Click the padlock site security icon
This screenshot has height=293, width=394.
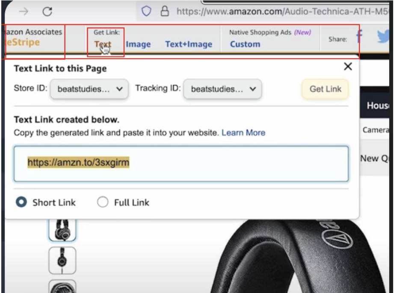tap(165, 11)
